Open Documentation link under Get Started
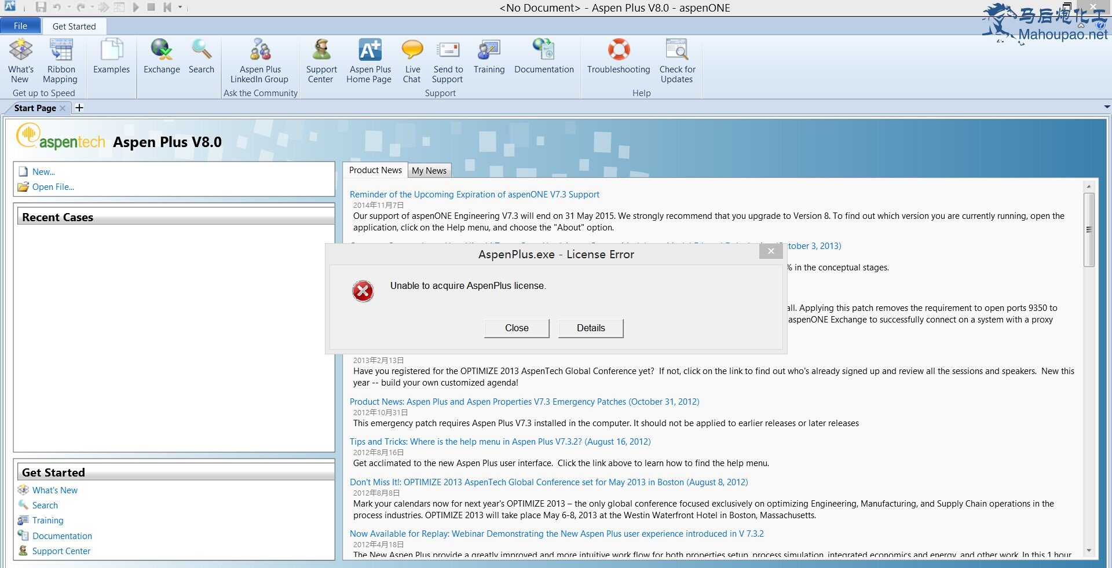The image size is (1112, 568). [x=62, y=536]
